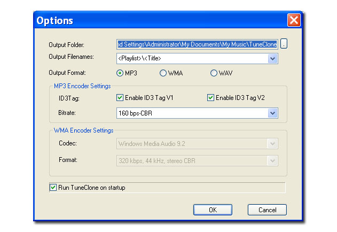Select the MP3 output format
The width and height of the screenshot is (337, 232).
tap(127, 73)
